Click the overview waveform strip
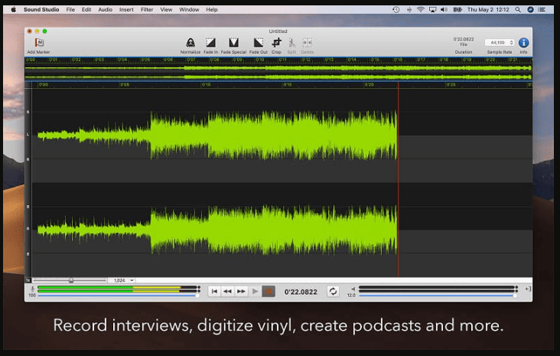 click(278, 72)
